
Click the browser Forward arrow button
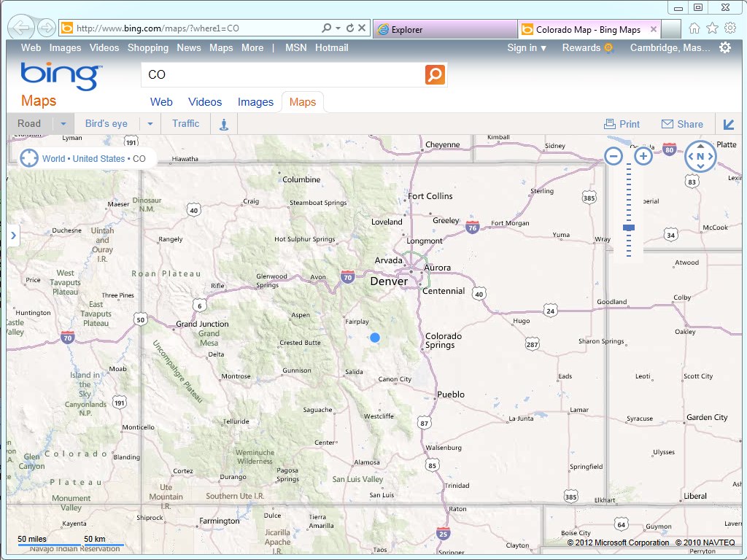click(x=46, y=28)
